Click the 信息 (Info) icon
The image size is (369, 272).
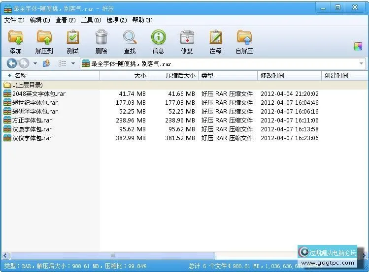[x=158, y=38]
